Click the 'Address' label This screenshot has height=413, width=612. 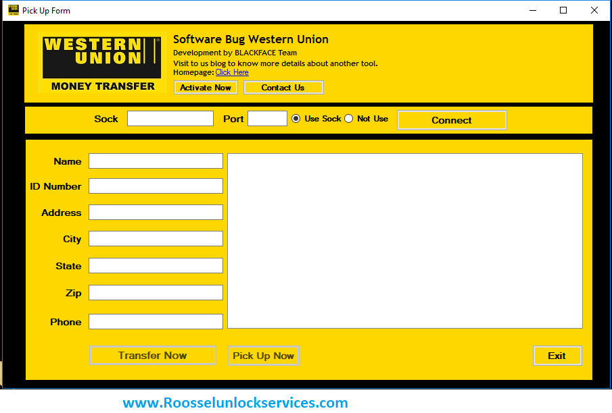62,213
